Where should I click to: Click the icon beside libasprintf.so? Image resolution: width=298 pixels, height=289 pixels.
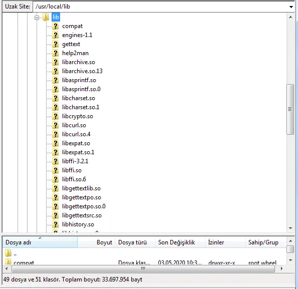click(x=55, y=80)
